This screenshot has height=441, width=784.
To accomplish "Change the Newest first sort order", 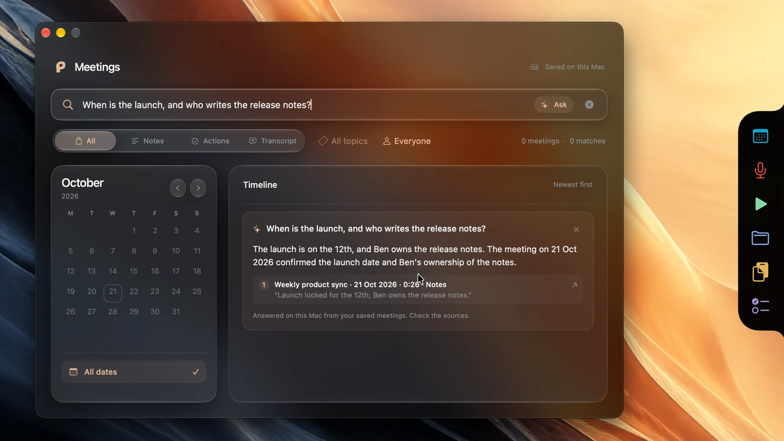I will tap(573, 185).
